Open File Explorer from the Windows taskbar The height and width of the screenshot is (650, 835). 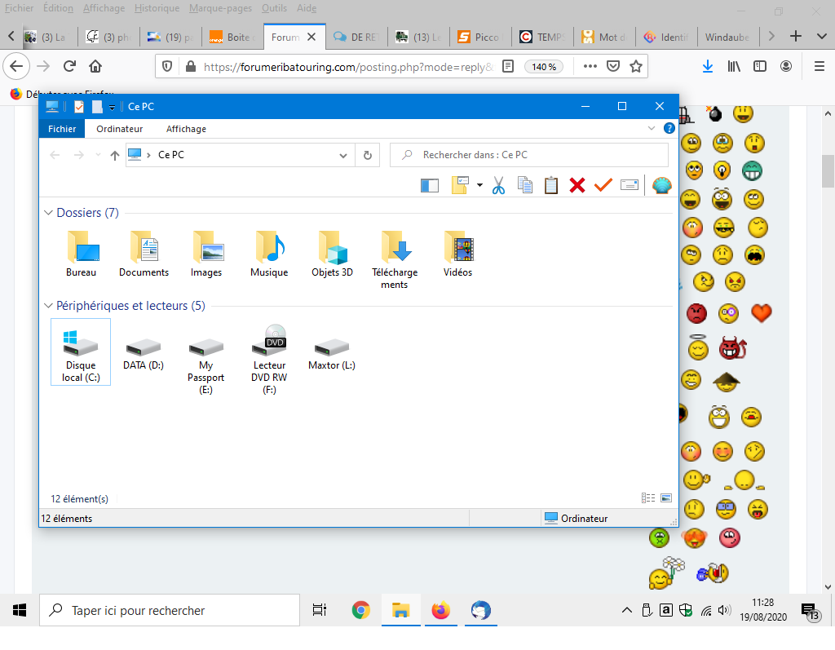(x=400, y=610)
